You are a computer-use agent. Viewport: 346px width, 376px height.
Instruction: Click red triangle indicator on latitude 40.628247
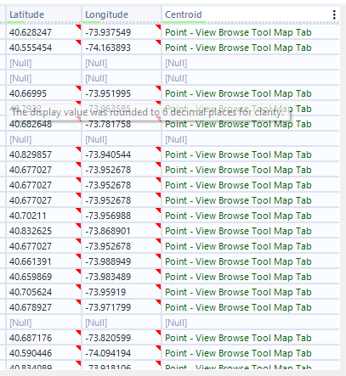pyautogui.click(x=78, y=27)
